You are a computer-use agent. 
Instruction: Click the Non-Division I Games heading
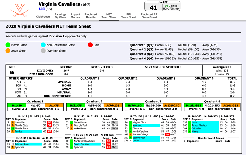pyautogui.click(x=211, y=138)
